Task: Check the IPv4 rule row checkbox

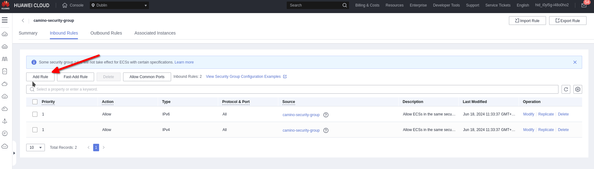Action: [35, 130]
